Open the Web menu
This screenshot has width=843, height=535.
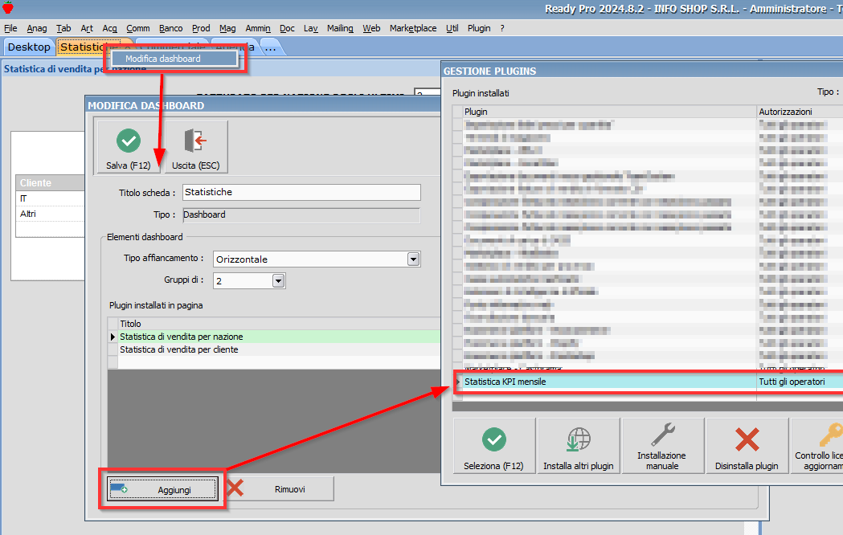coord(371,28)
